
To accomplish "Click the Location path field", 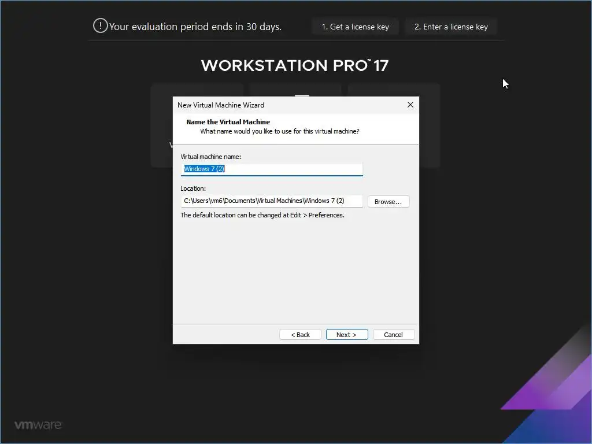I will 272,201.
